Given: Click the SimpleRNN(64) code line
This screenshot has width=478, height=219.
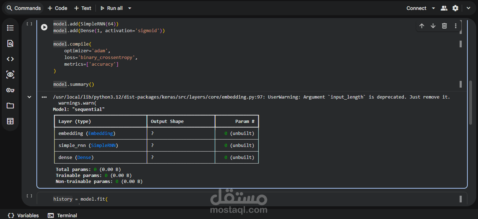Looking at the screenshot, I should (x=86, y=24).
